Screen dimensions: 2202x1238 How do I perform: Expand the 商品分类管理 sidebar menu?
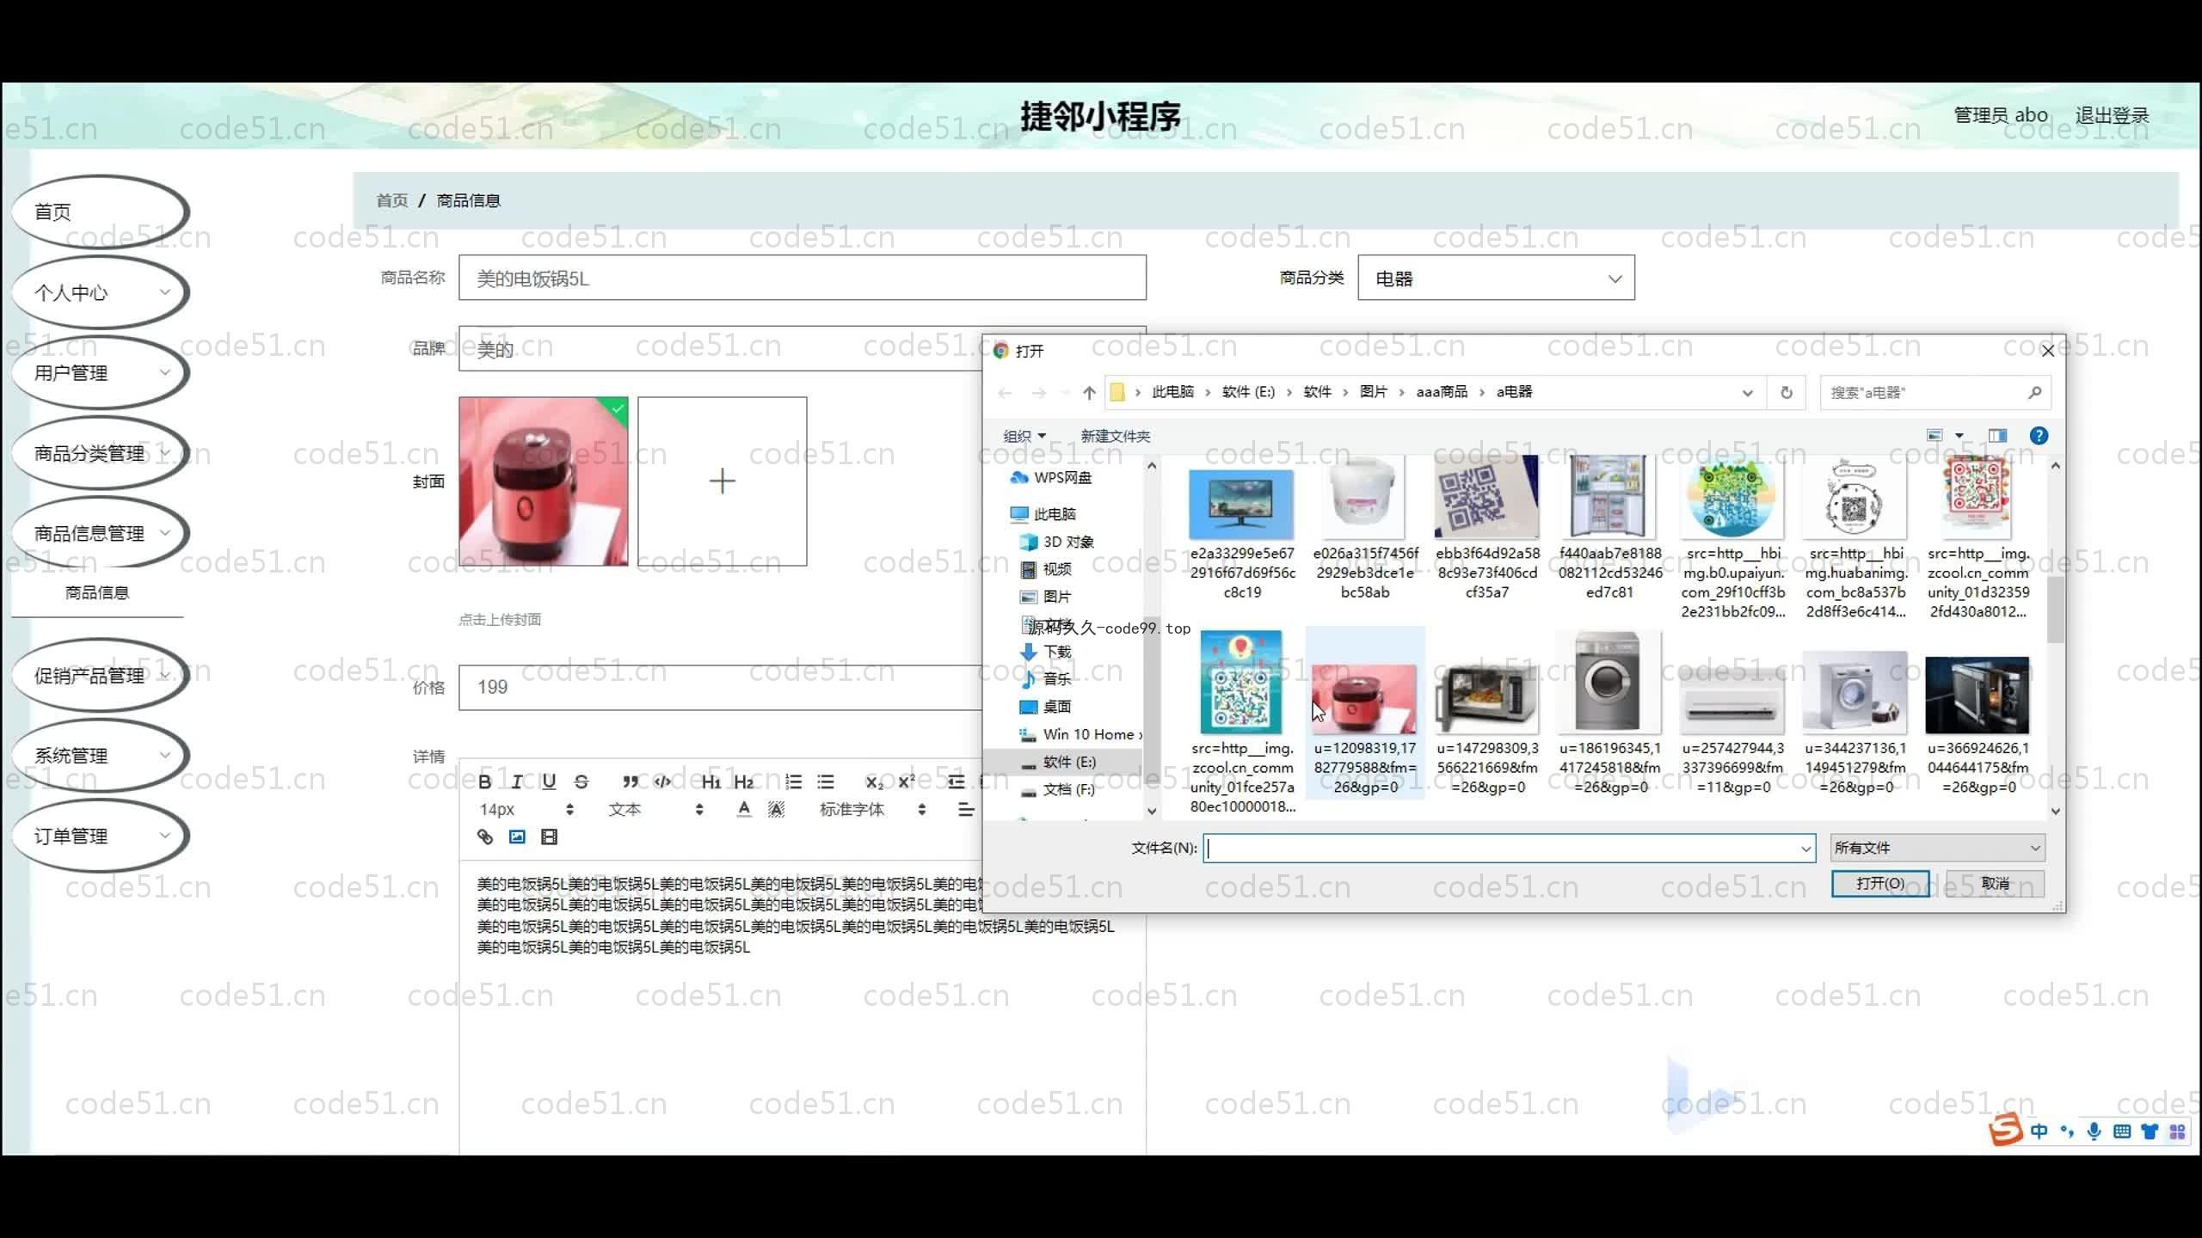tap(101, 453)
